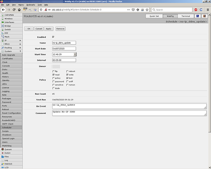This screenshot has width=211, height=169.
Task: Save page to Pocket icon
Action: 133,10
